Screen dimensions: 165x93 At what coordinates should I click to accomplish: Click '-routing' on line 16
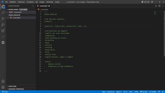point(48,48)
